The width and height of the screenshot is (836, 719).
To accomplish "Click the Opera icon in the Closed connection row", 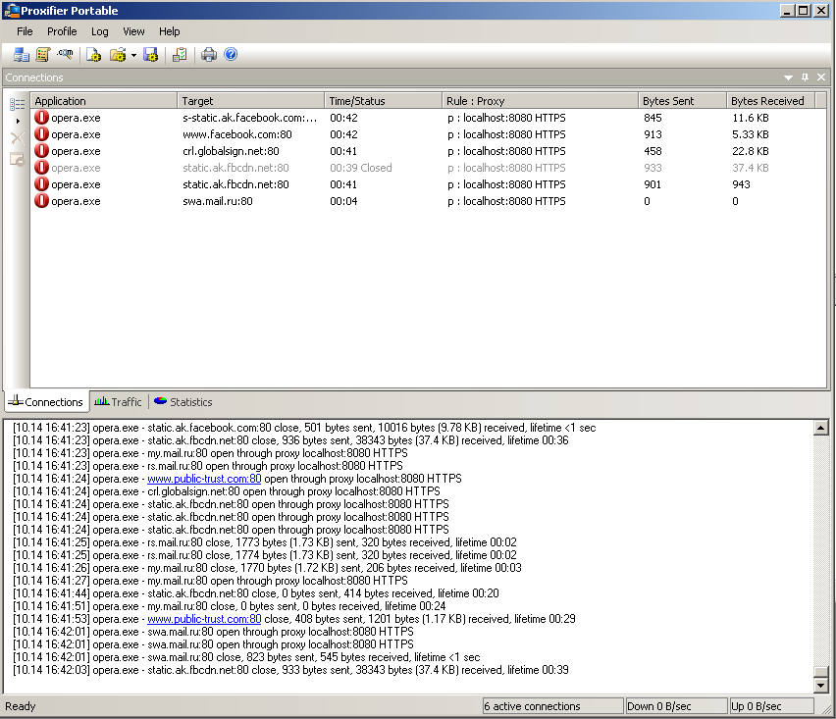I will pyautogui.click(x=41, y=168).
